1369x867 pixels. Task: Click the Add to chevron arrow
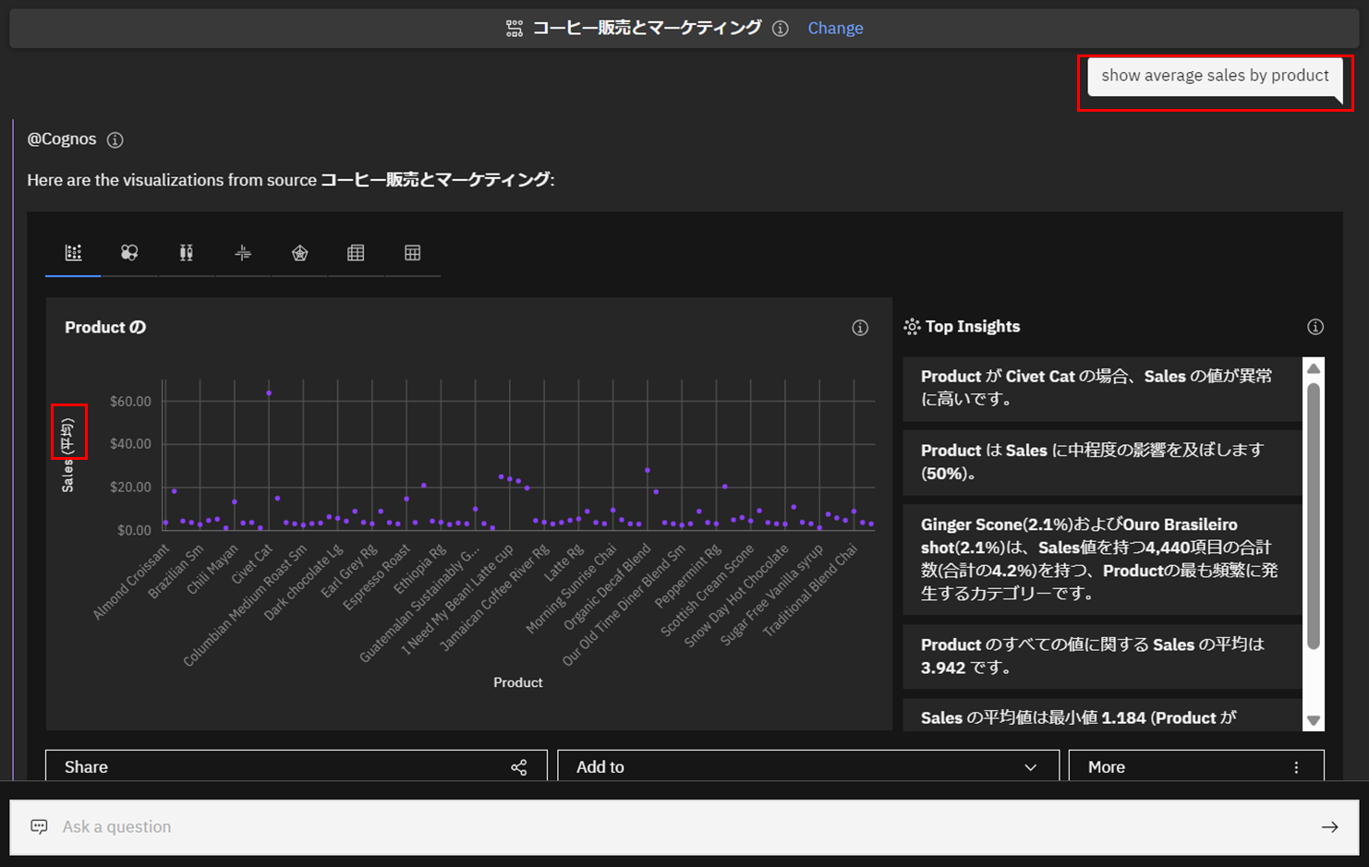(1031, 767)
